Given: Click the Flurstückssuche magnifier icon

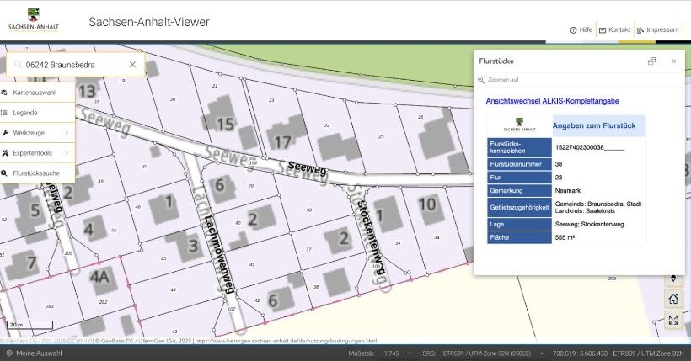Looking at the screenshot, I should point(4,173).
